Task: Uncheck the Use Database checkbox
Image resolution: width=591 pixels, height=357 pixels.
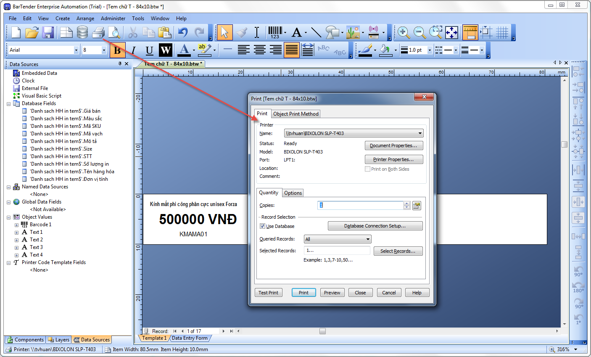Action: (262, 226)
